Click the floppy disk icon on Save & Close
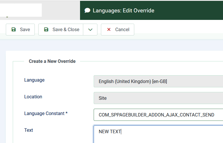 (x=46, y=29)
